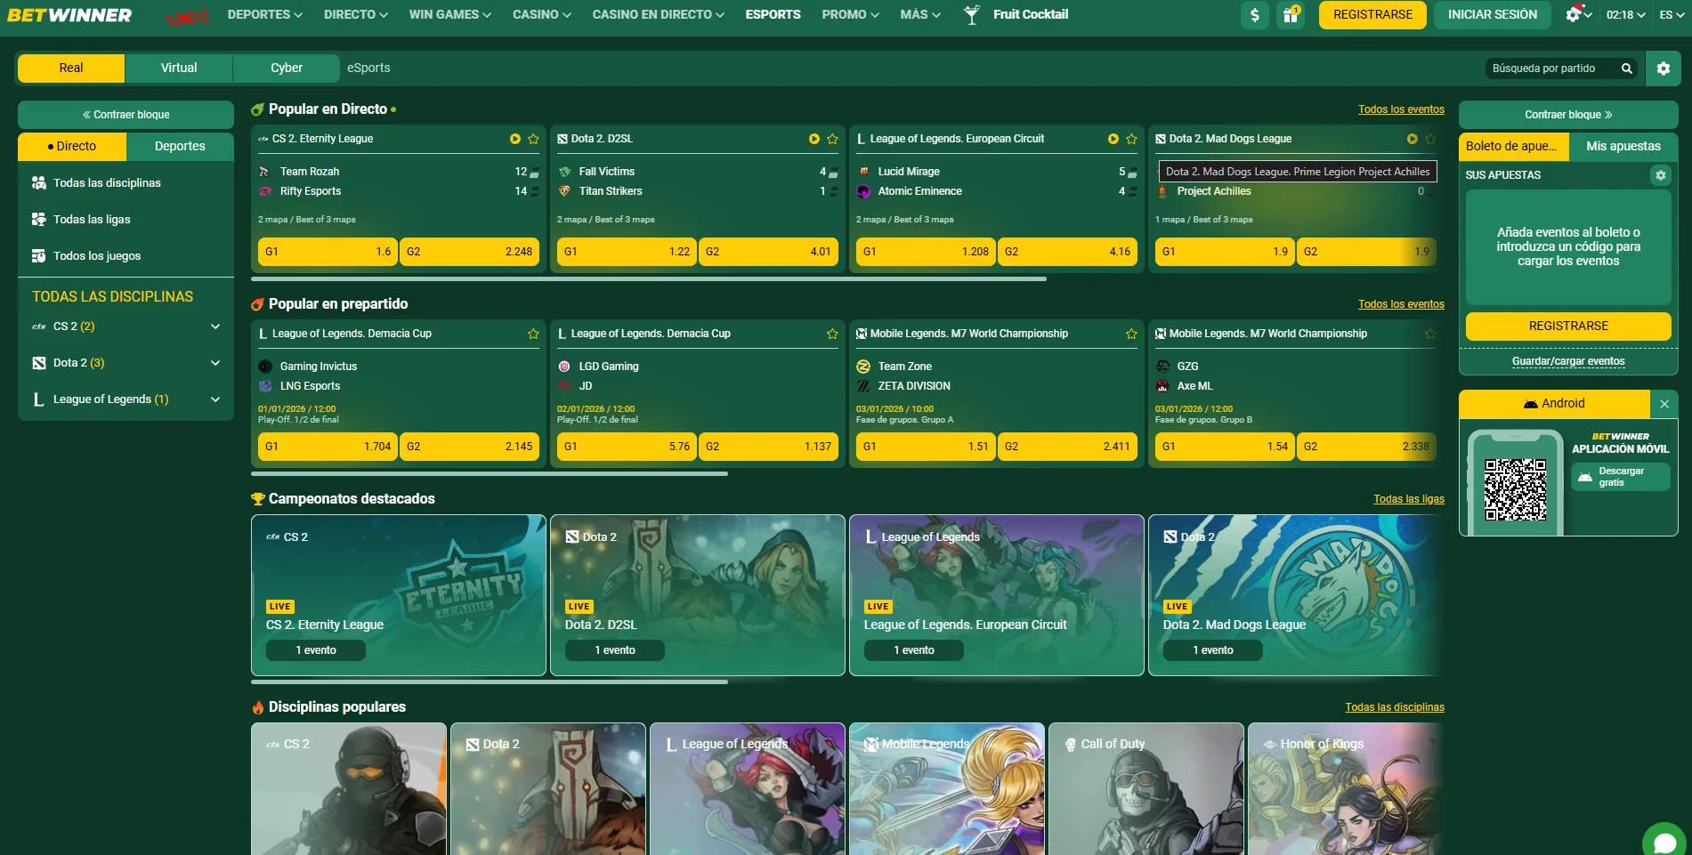
Task: Click the Fall Victims team logo
Action: click(x=563, y=172)
